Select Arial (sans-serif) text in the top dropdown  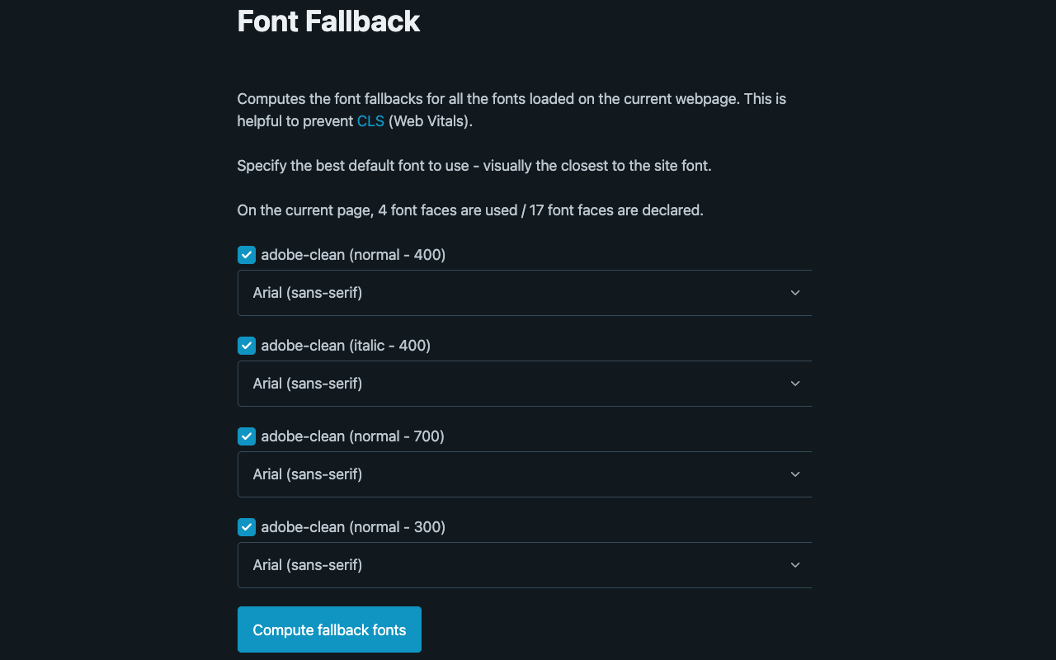click(307, 292)
